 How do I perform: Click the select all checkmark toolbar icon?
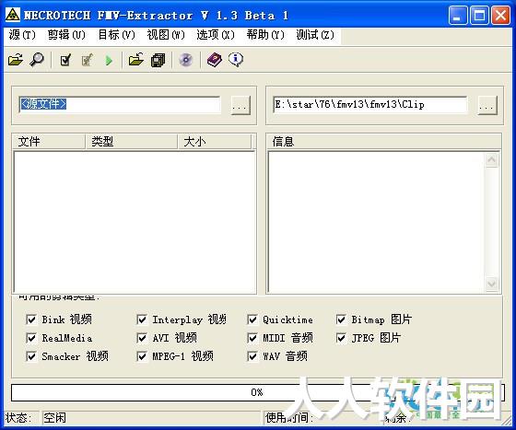point(65,60)
